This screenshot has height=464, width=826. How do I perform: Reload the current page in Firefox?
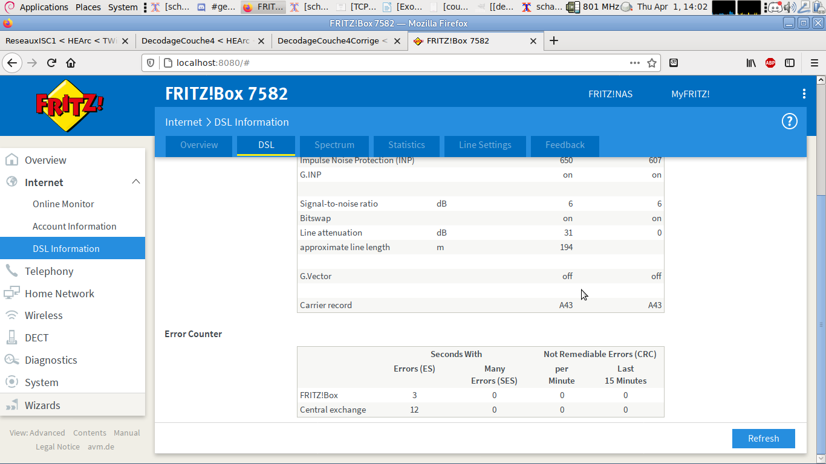(52, 63)
